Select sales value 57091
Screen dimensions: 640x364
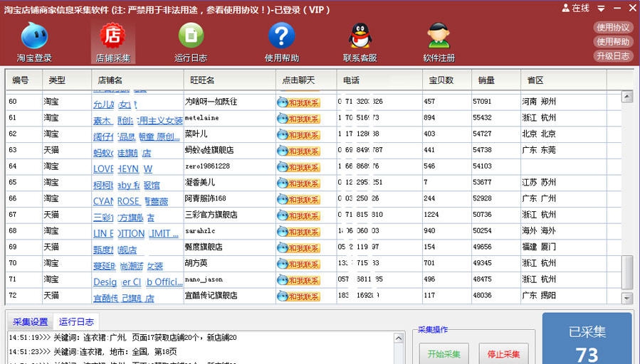[x=482, y=101]
